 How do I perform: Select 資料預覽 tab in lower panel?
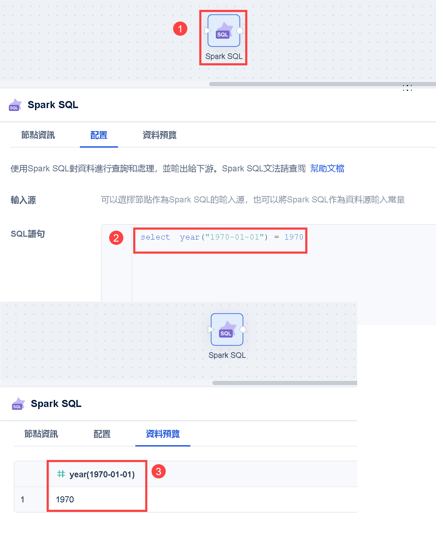[x=163, y=434]
